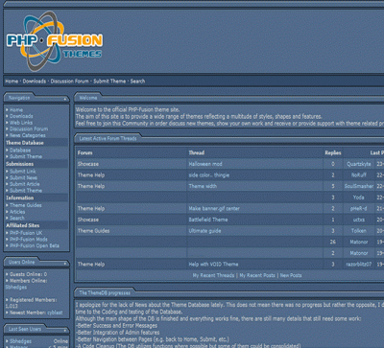
Task: Open Submit Theme under Theme Database heading
Action: pyautogui.click(x=26, y=156)
